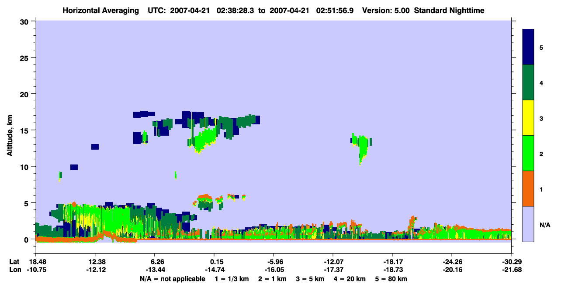Click end time '02:51:56.9'

(x=336, y=10)
